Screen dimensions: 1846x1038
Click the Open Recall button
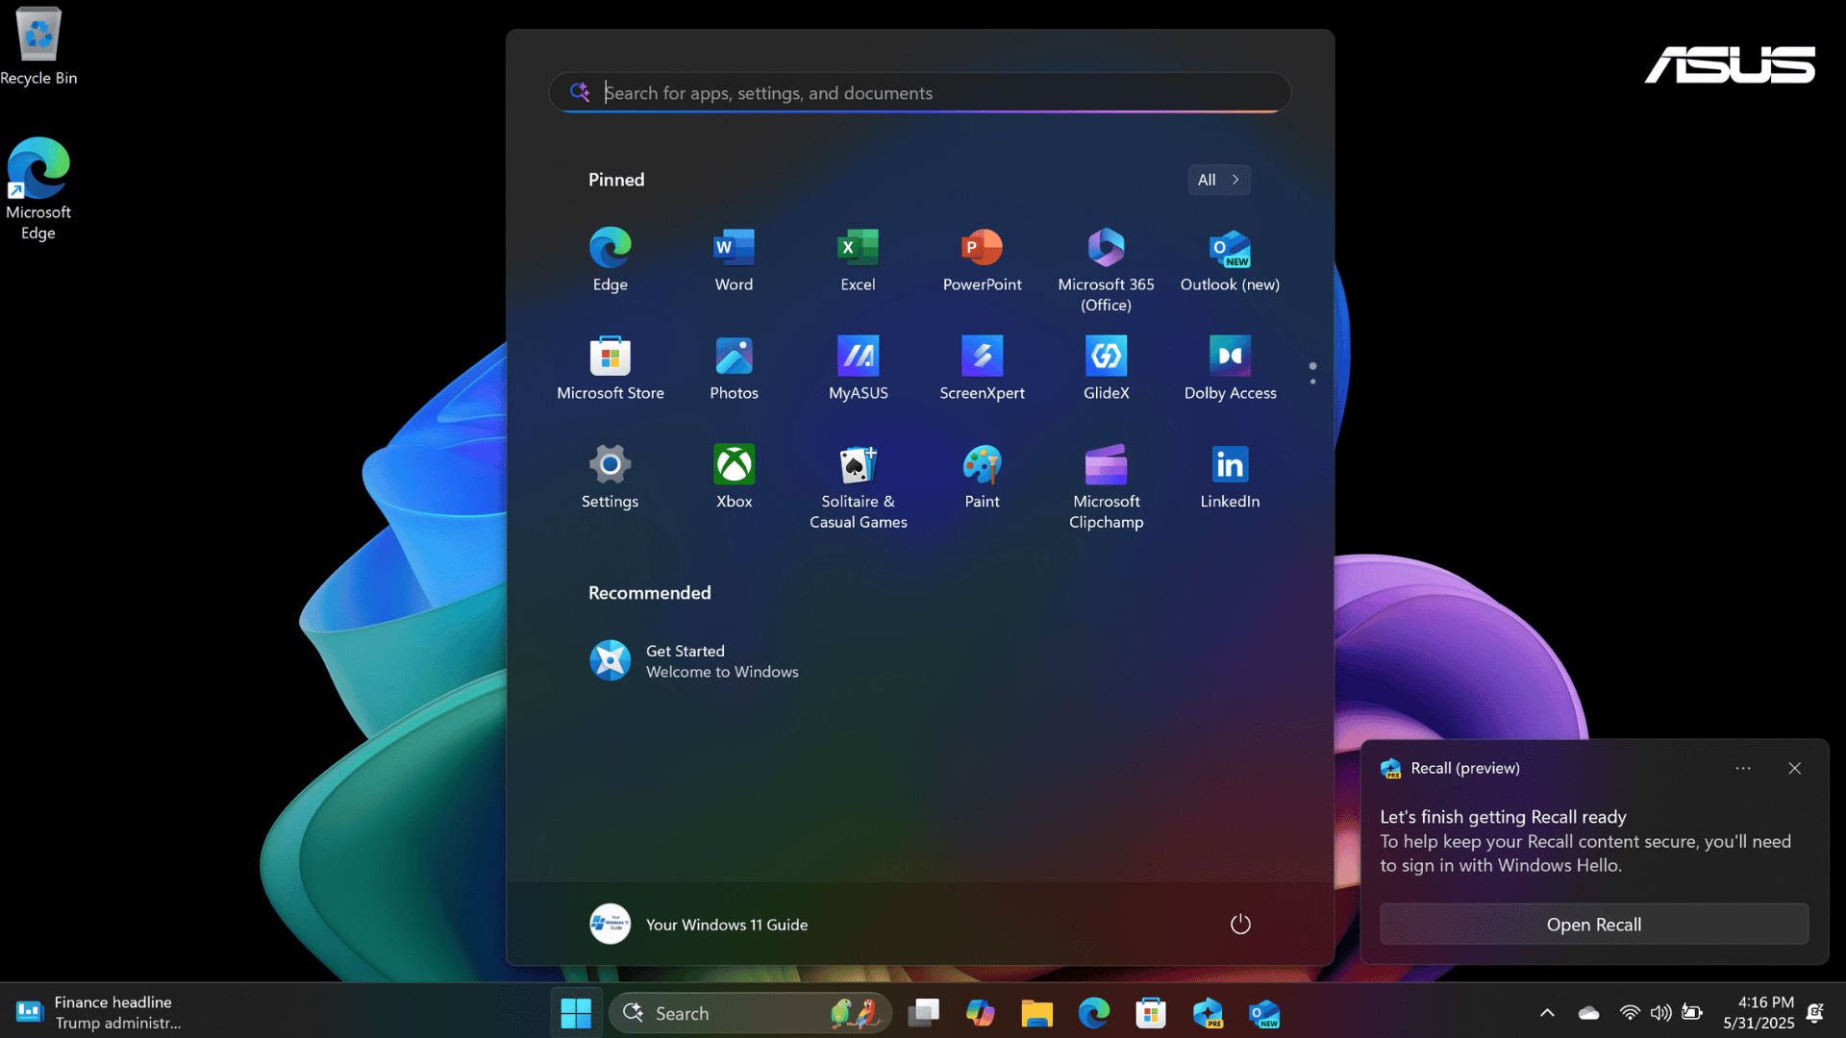1593,924
